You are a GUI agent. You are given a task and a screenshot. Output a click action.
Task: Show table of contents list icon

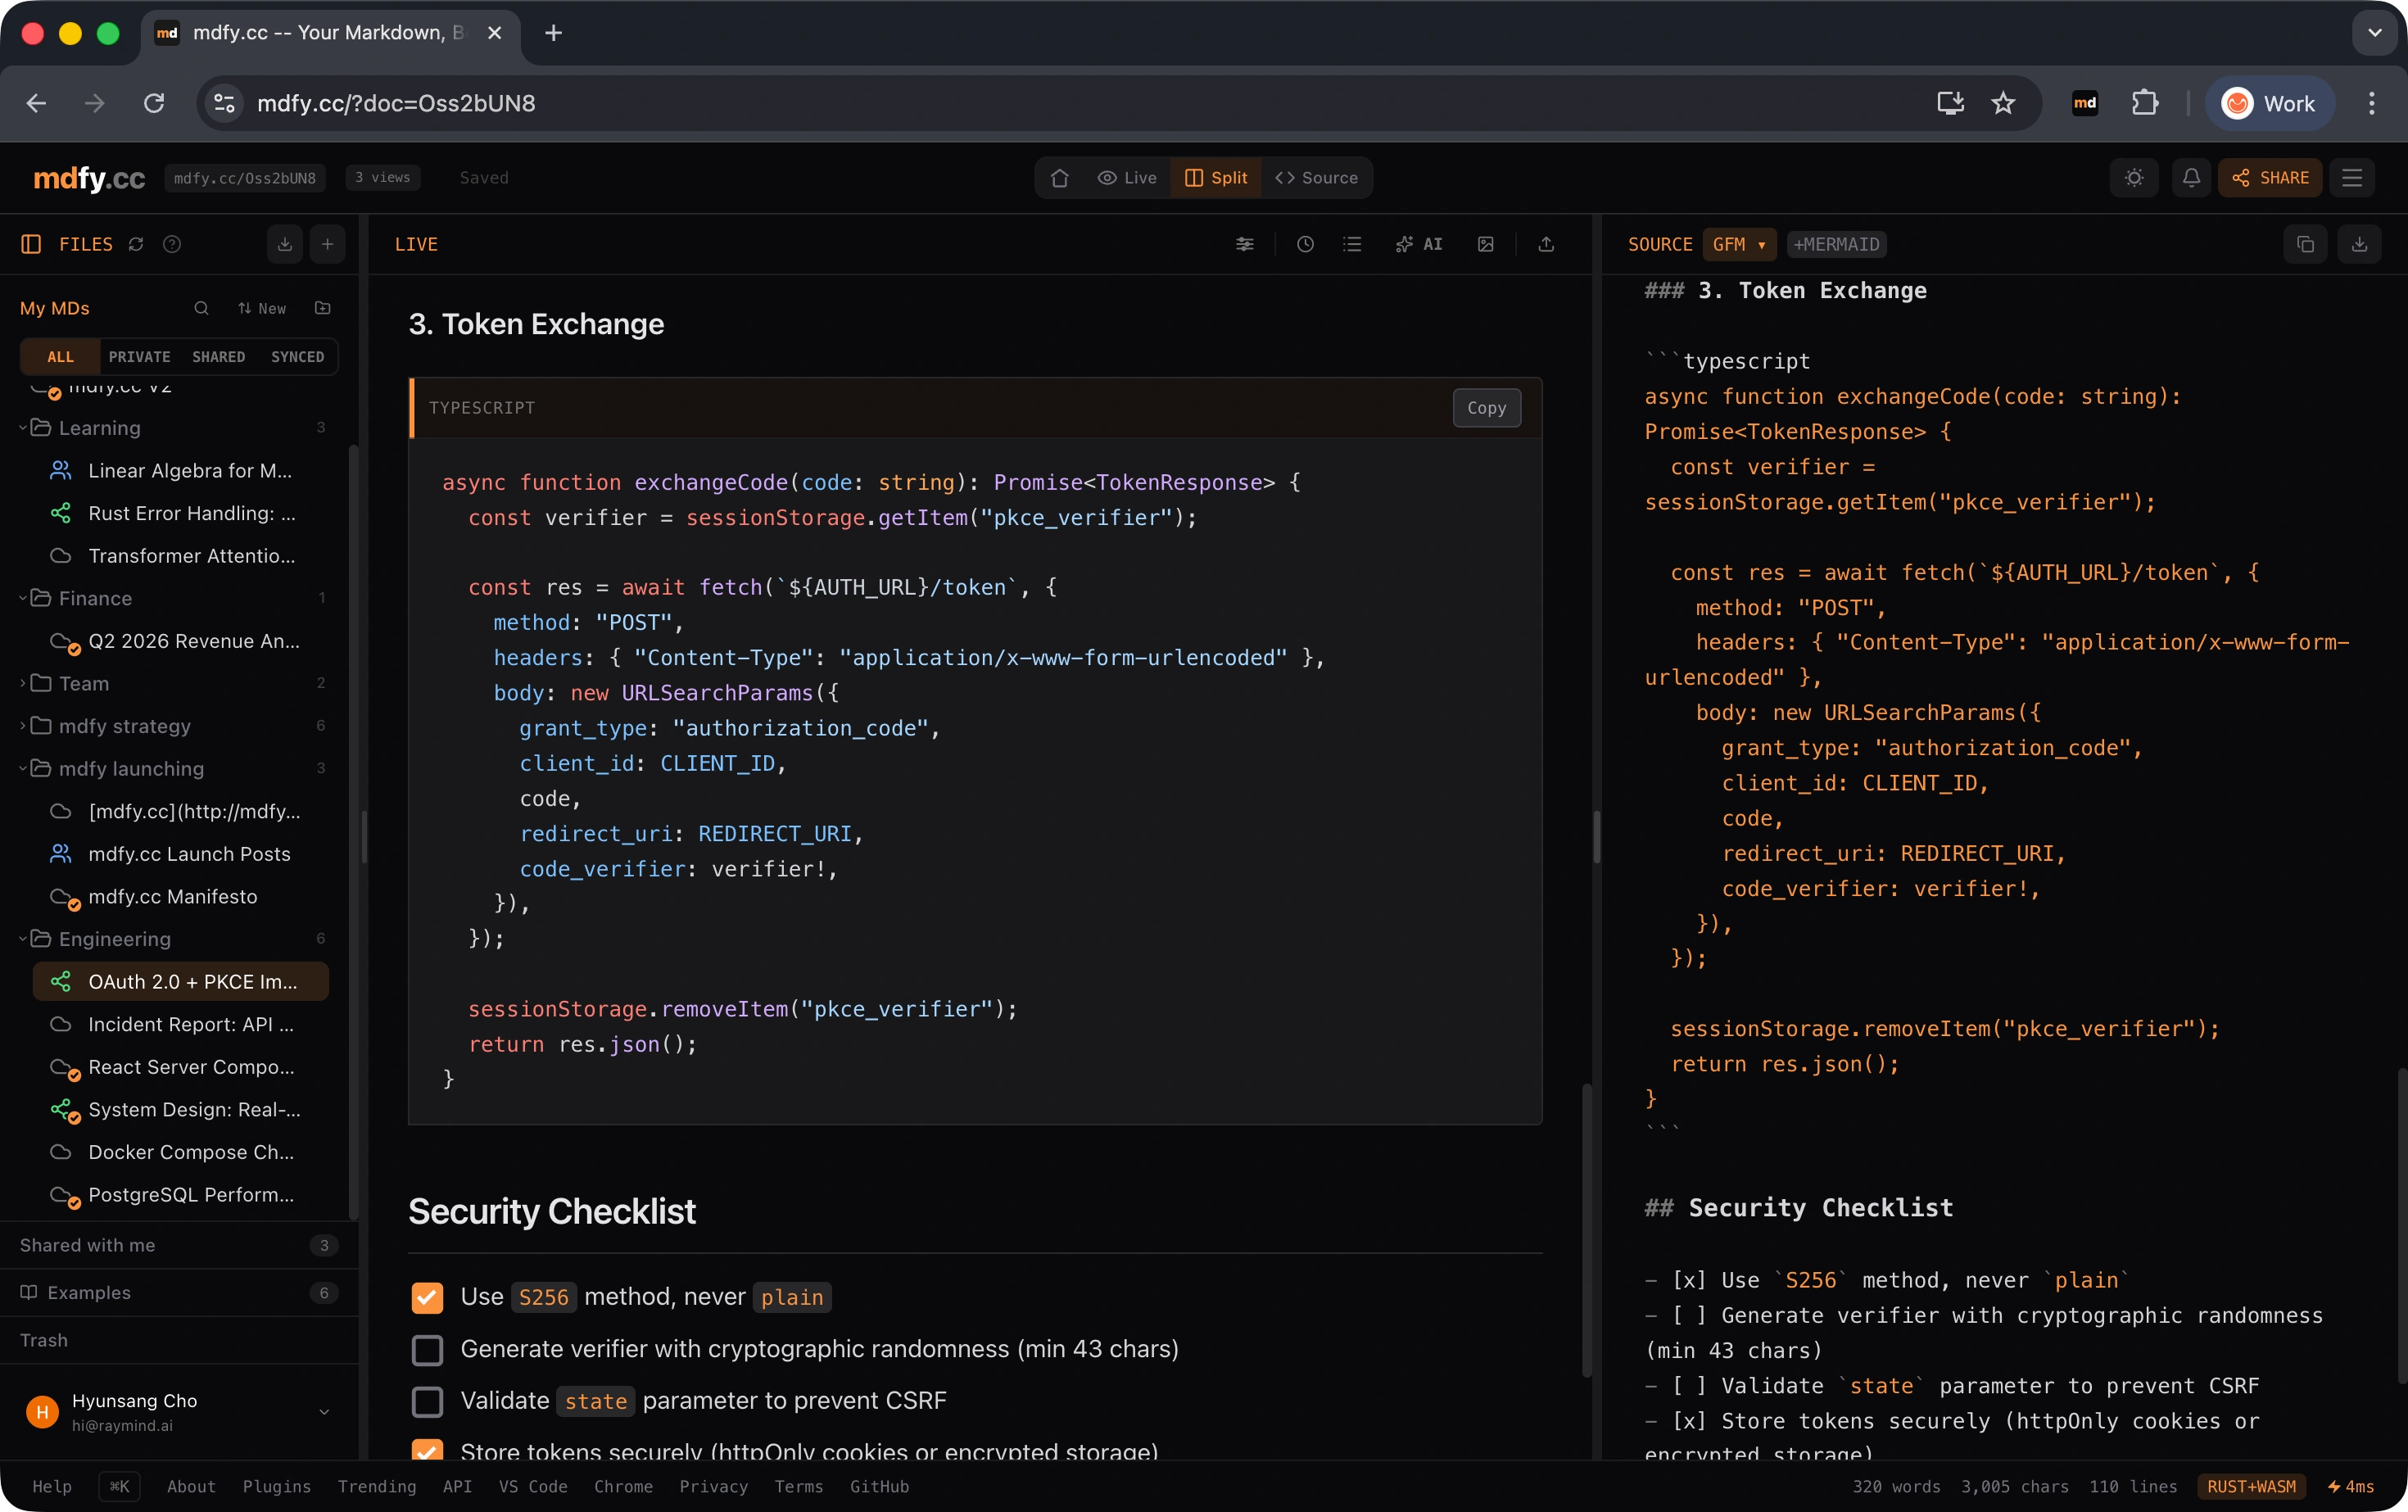pyautogui.click(x=1352, y=244)
